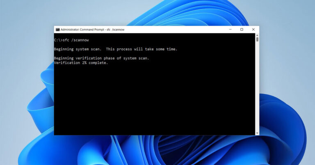Maximize the Command Prompt window
Screen dimensions: 315x165
[242, 30]
